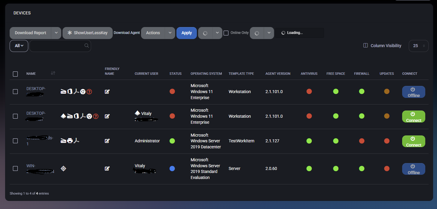Click the FREE SPACE column header
The height and width of the screenshot is (209, 437).
point(336,74)
